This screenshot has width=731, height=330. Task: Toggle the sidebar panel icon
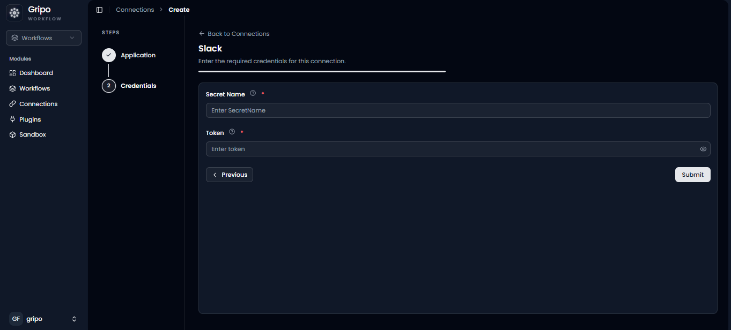coord(99,10)
